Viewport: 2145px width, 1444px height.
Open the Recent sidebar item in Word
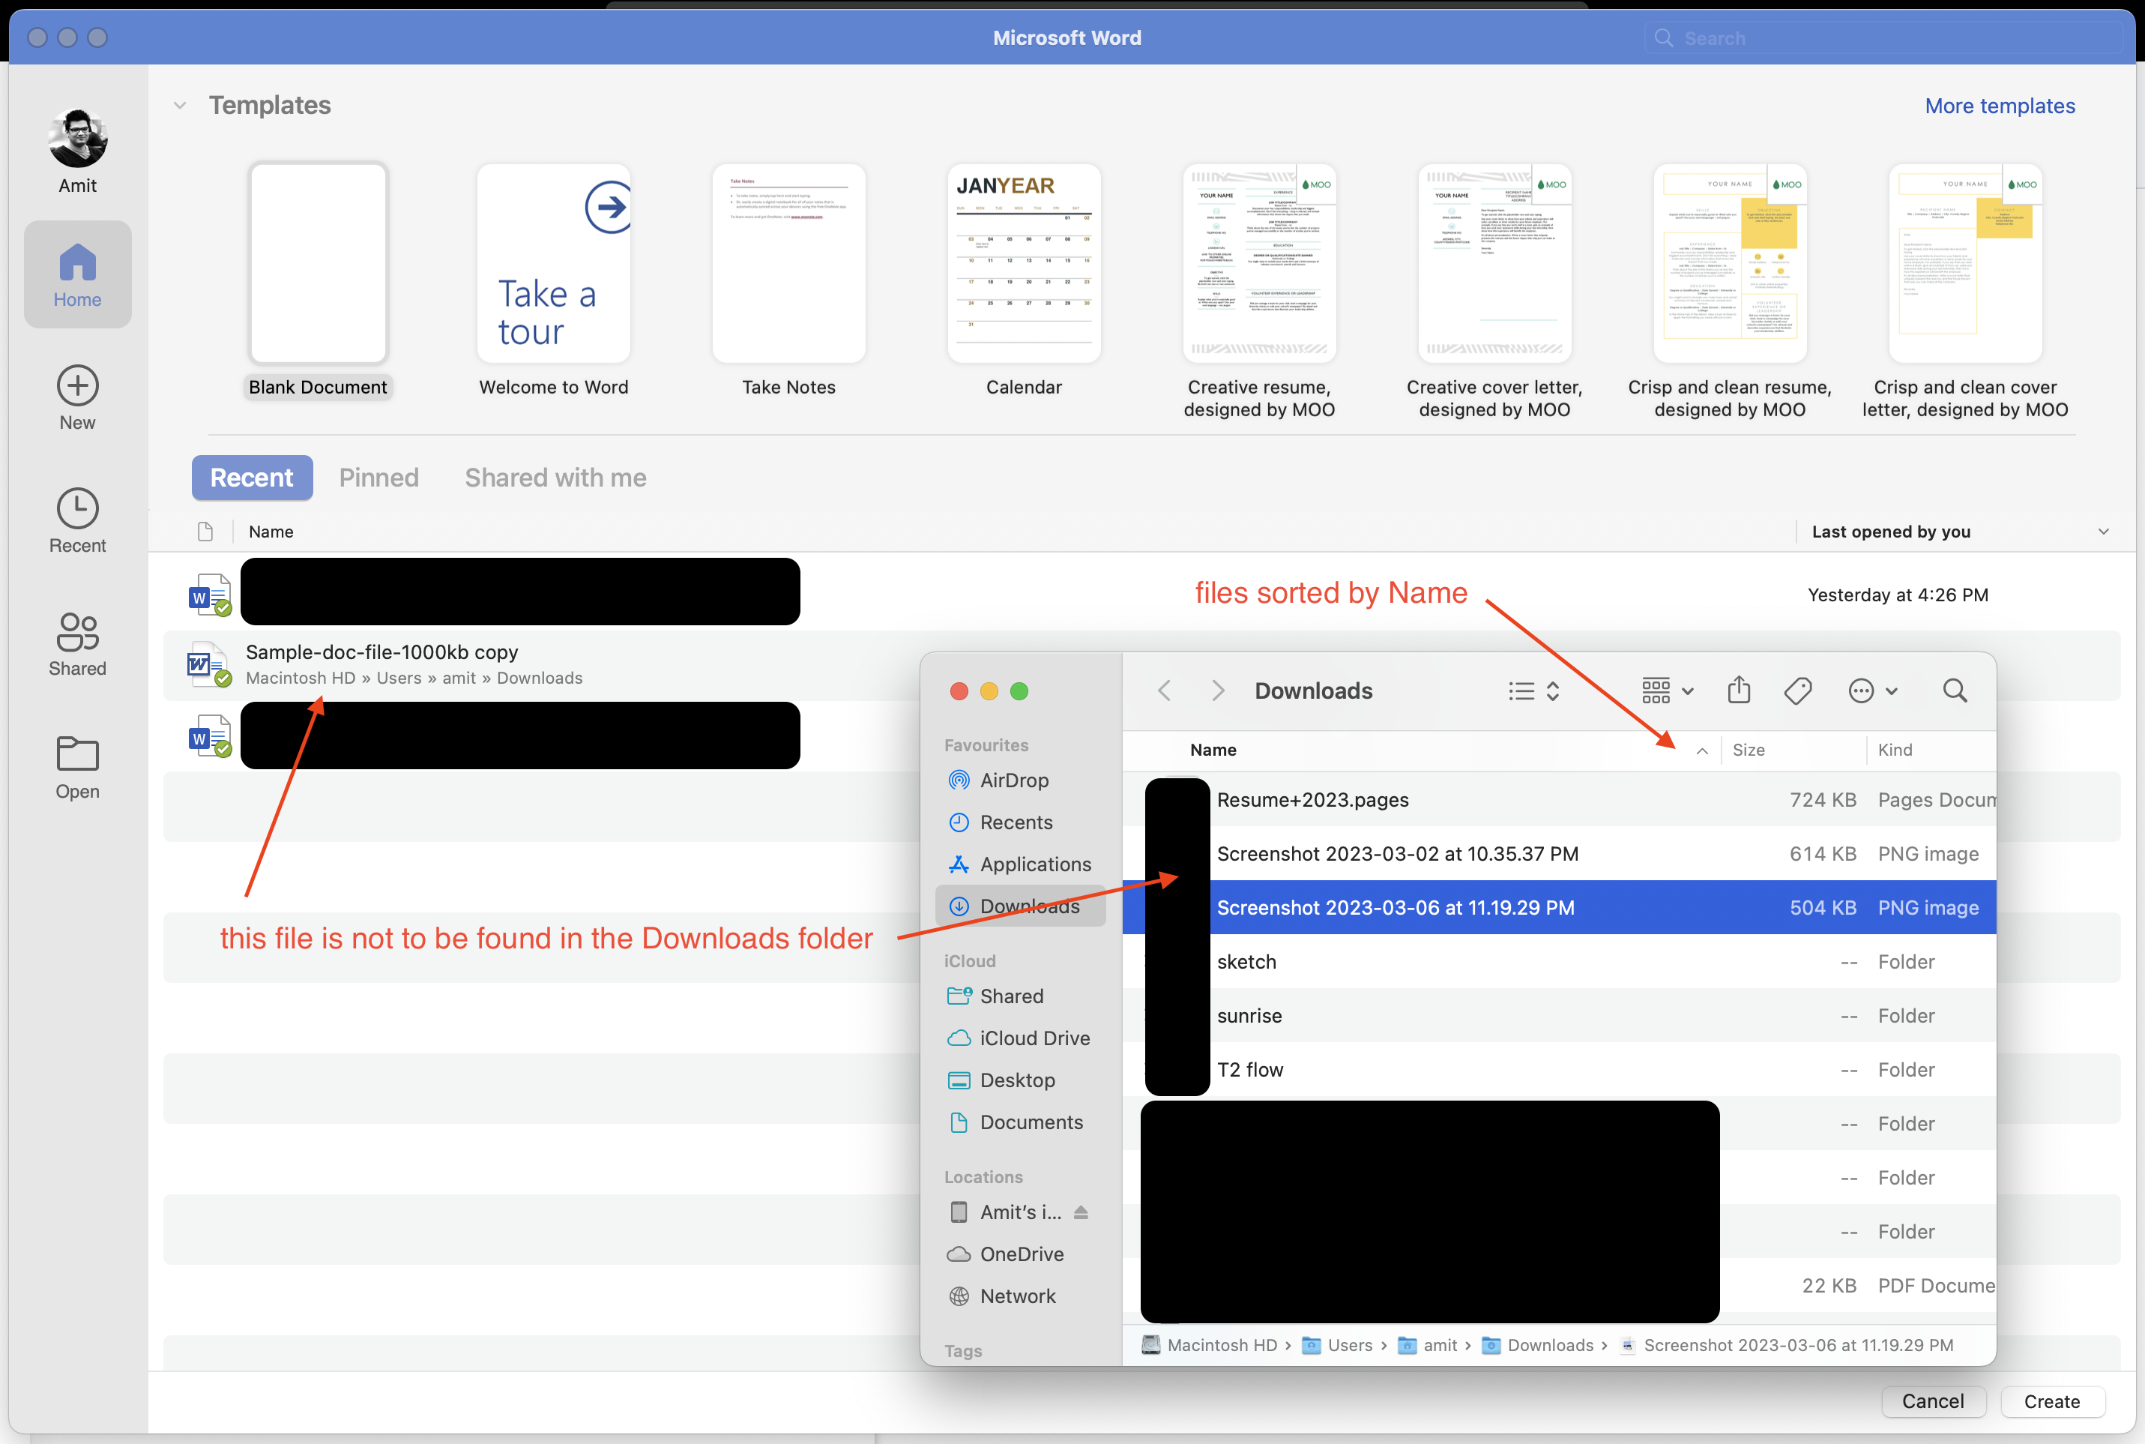tap(77, 521)
